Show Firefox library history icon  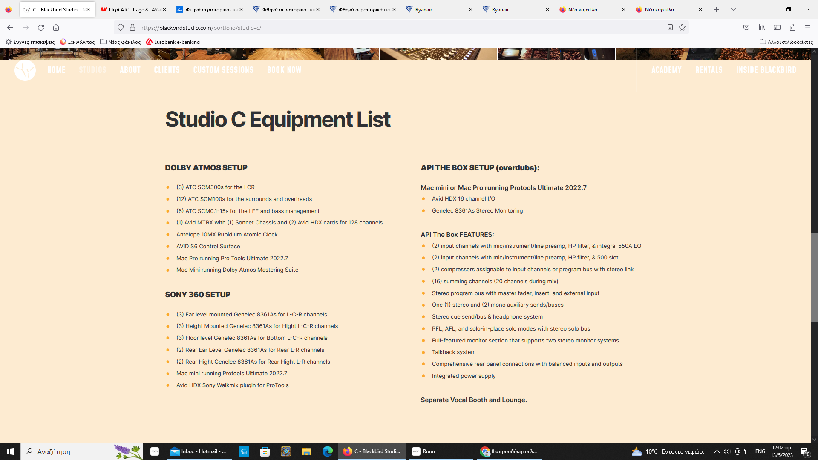point(762,28)
